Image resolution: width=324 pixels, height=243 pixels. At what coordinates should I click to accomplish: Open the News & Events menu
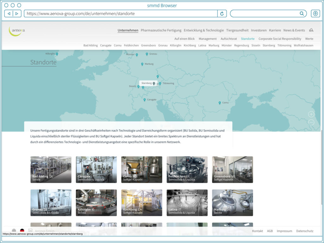(x=294, y=30)
